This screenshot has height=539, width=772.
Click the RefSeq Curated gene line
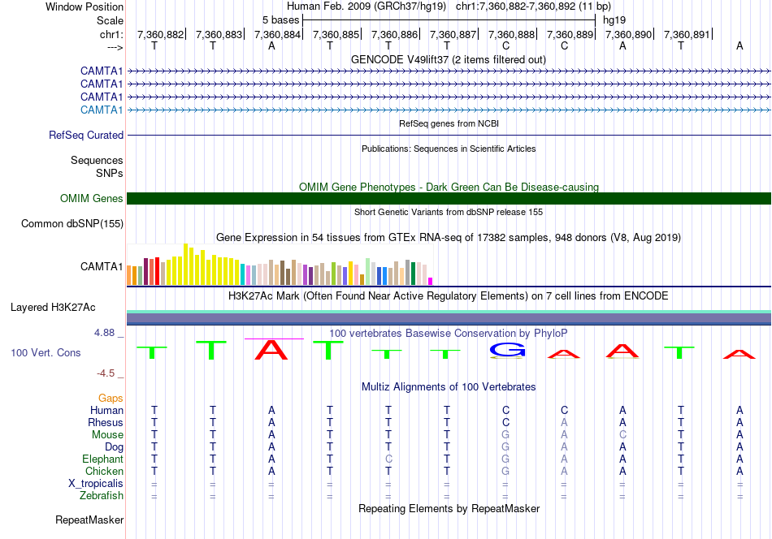click(x=449, y=135)
